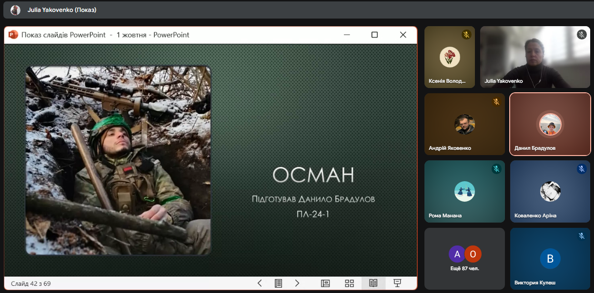Select Данил Брадулов participant tile
This screenshot has height=293, width=594.
pyautogui.click(x=550, y=124)
